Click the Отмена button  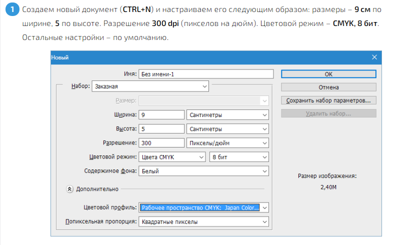[x=328, y=87]
